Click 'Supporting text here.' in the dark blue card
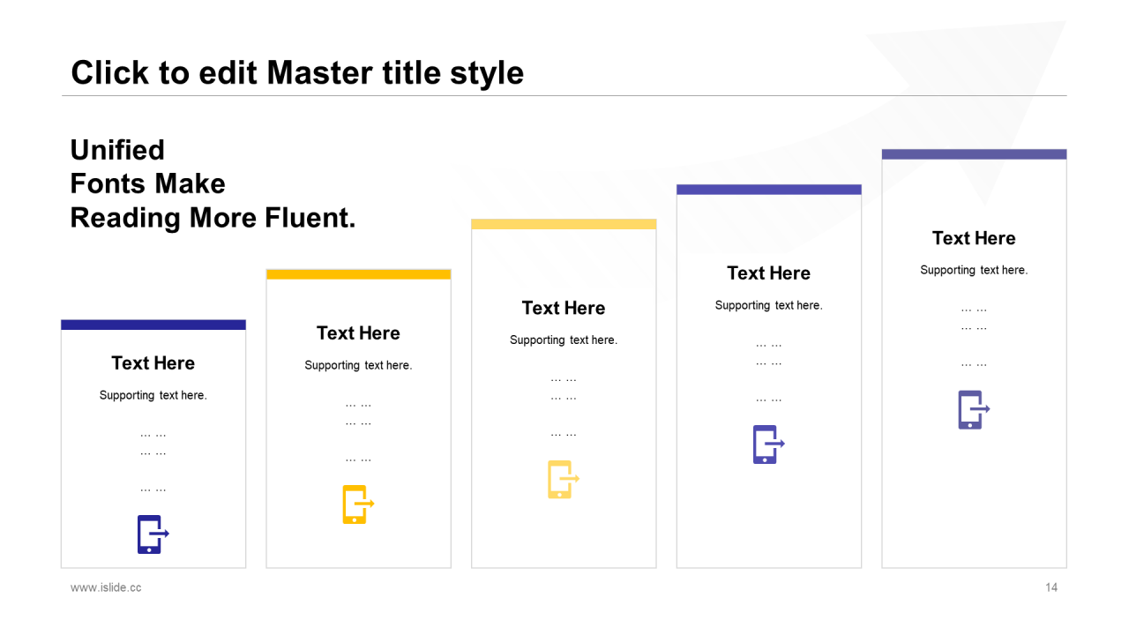 pyautogui.click(x=153, y=395)
